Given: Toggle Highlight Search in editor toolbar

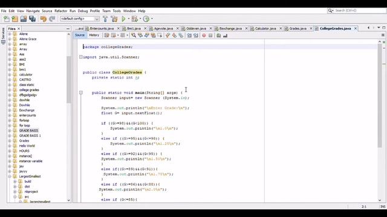Looking at the screenshot, I should click(x=153, y=36).
